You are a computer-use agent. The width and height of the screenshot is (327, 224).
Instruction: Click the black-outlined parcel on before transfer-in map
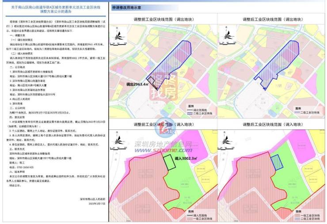tap(169, 163)
